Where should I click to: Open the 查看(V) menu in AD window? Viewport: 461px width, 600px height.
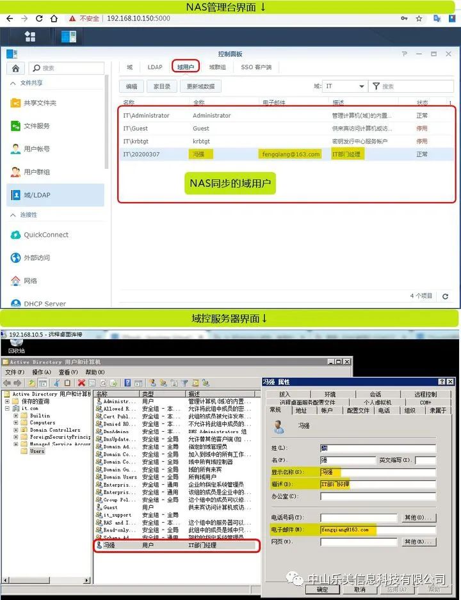point(68,372)
